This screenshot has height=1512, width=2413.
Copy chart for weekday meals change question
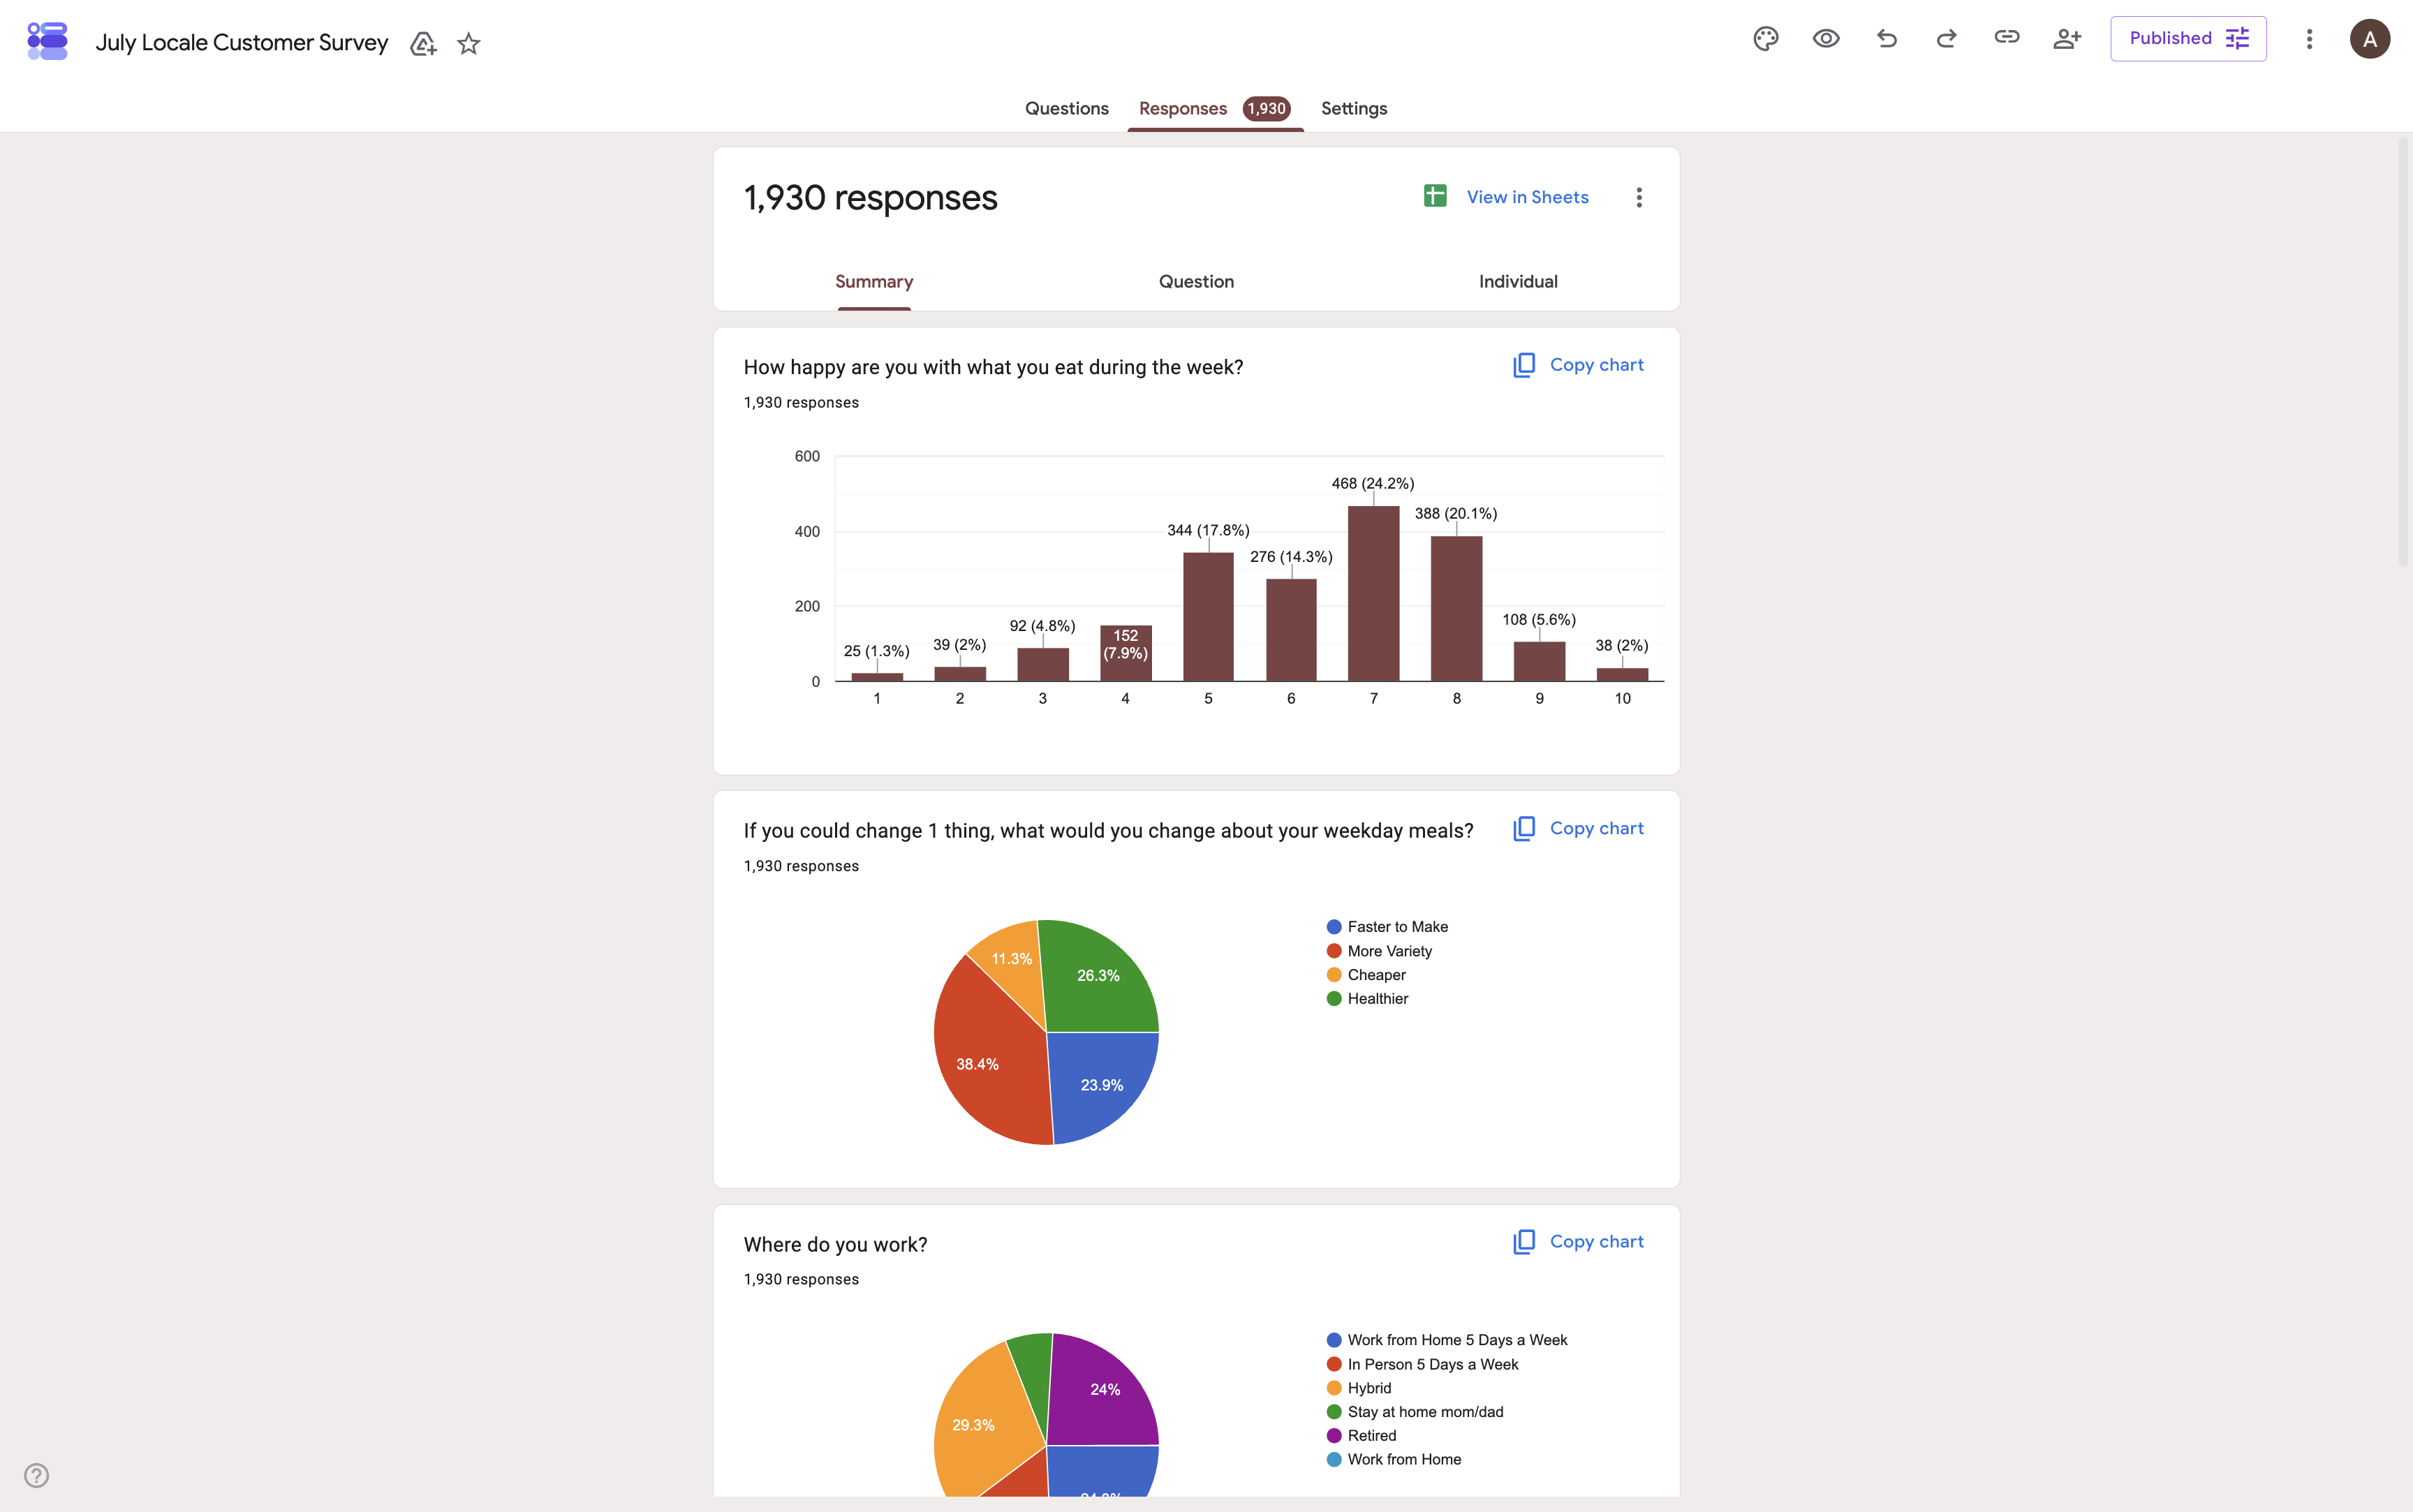1578,828
